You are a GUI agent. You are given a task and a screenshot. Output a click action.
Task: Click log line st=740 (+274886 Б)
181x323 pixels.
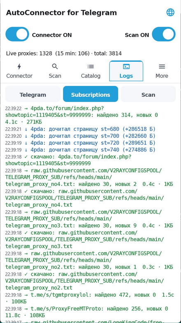[x=80, y=150]
